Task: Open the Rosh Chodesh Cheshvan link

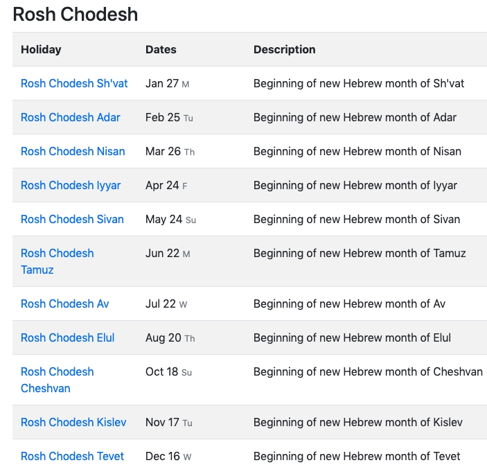Action: [x=57, y=380]
